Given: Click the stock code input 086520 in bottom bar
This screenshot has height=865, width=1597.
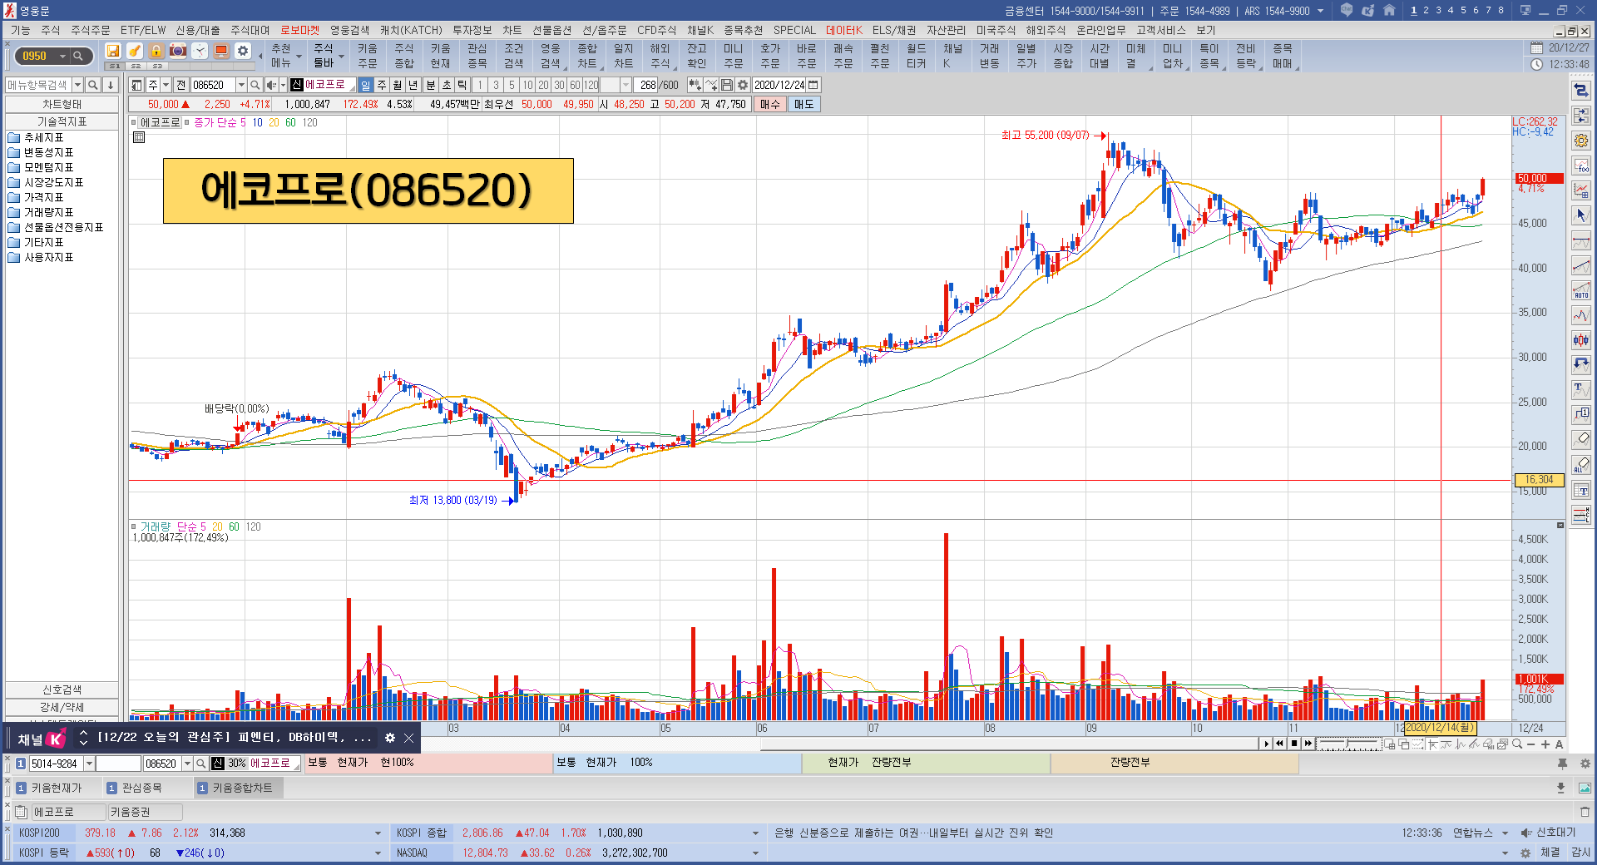Looking at the screenshot, I should tap(161, 764).
